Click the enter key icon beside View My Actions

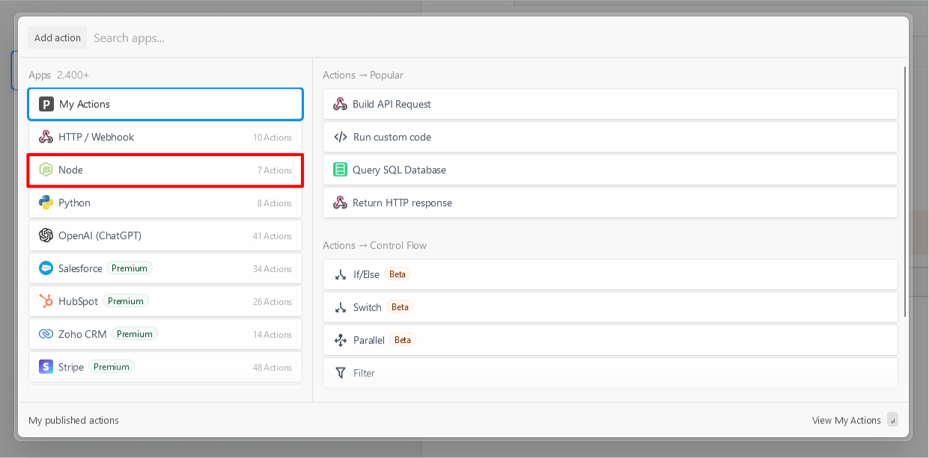click(x=892, y=420)
